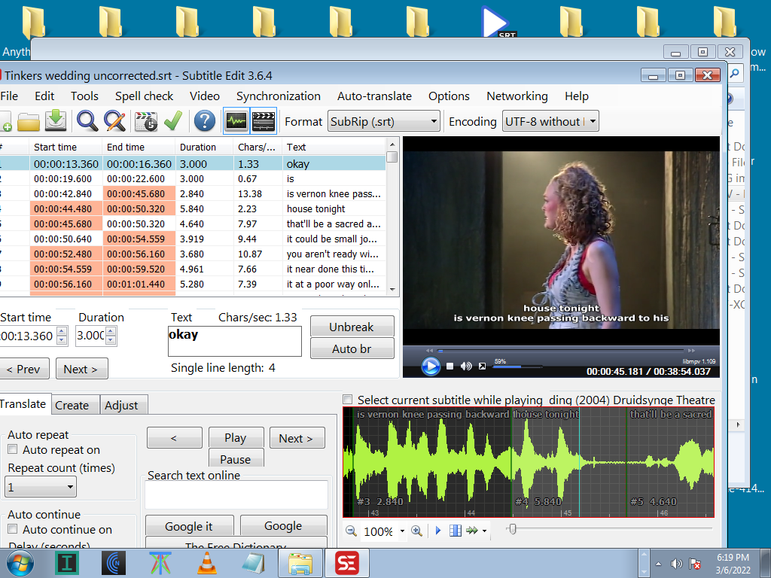Click Next > below the Duration field

click(x=81, y=369)
